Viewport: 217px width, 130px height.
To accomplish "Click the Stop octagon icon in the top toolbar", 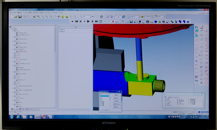I will [101, 17].
